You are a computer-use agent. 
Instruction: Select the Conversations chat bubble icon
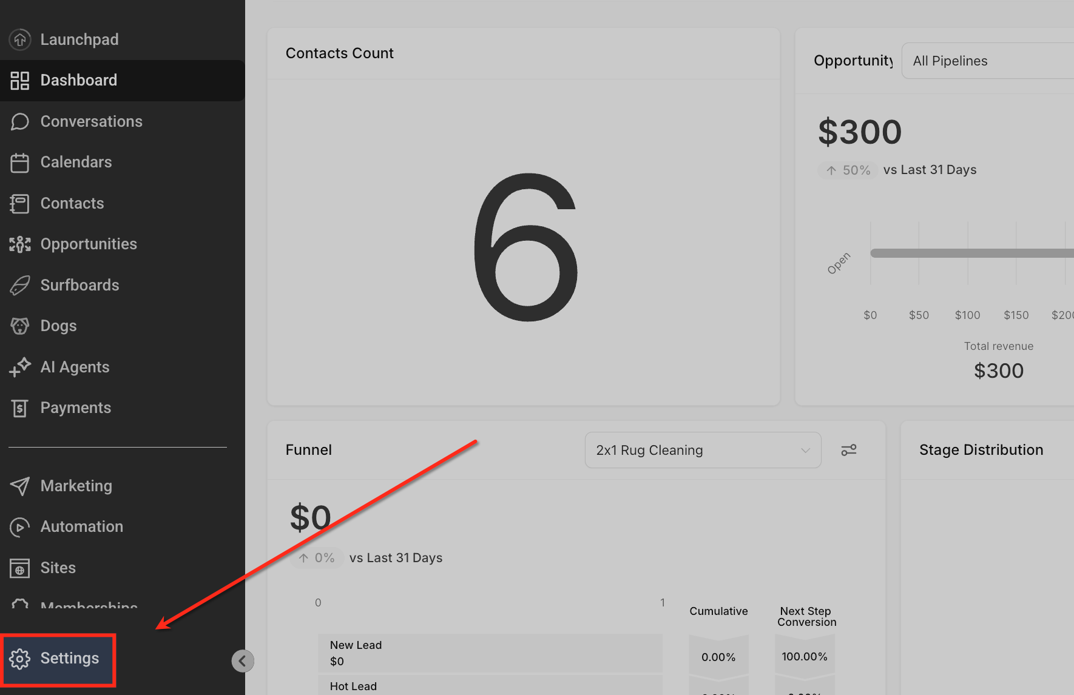click(20, 121)
